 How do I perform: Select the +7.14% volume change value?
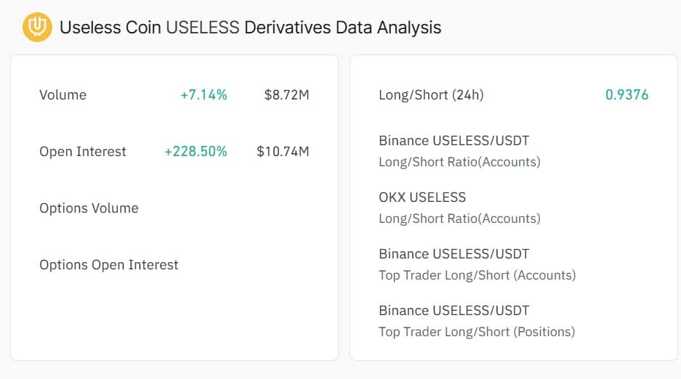(204, 95)
